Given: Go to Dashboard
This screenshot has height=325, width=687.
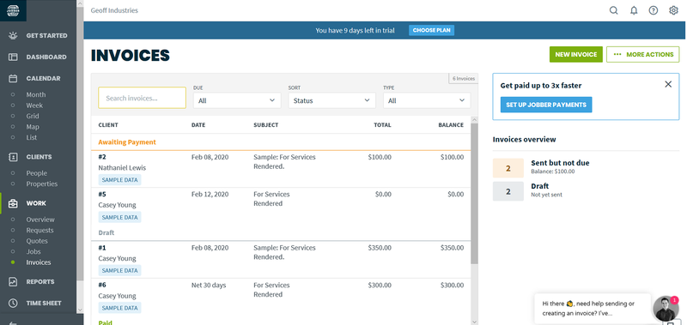Looking at the screenshot, I should pyautogui.click(x=46, y=57).
